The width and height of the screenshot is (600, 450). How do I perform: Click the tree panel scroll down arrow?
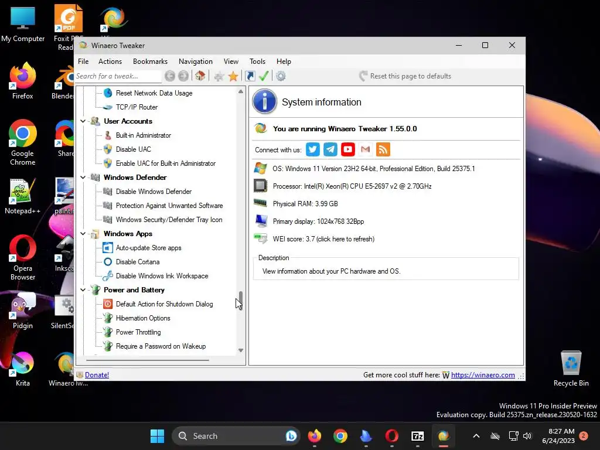[x=241, y=350]
